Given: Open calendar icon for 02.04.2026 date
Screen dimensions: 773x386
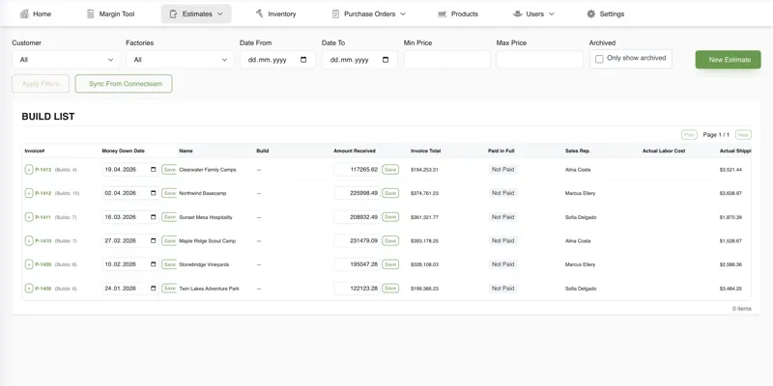Looking at the screenshot, I should (x=154, y=193).
